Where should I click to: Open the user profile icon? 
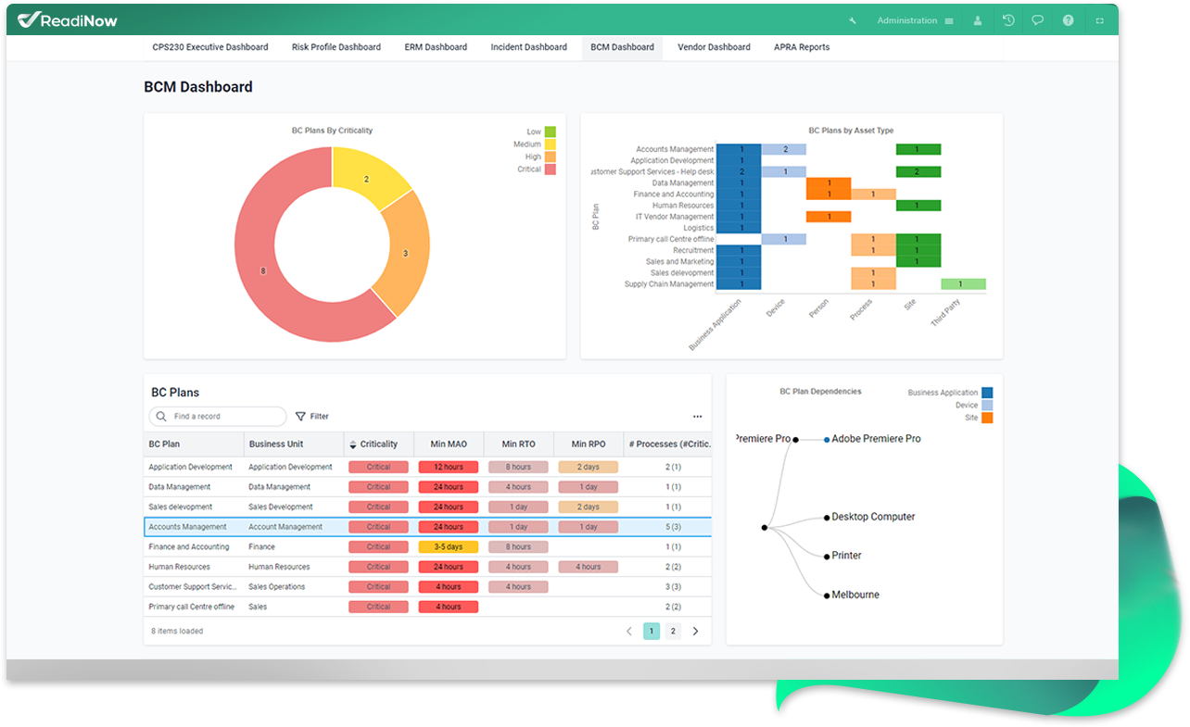978,20
